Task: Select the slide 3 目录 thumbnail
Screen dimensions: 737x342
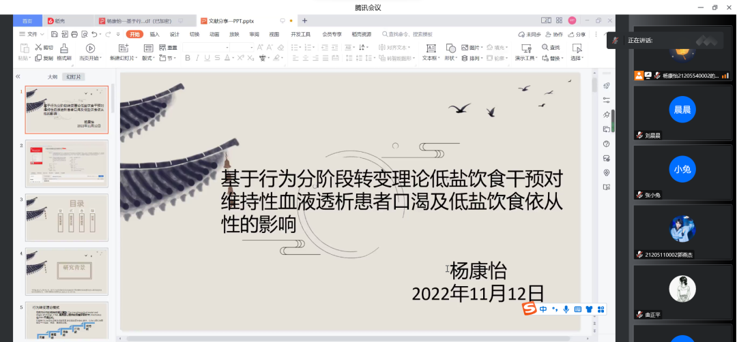Action: (x=67, y=217)
